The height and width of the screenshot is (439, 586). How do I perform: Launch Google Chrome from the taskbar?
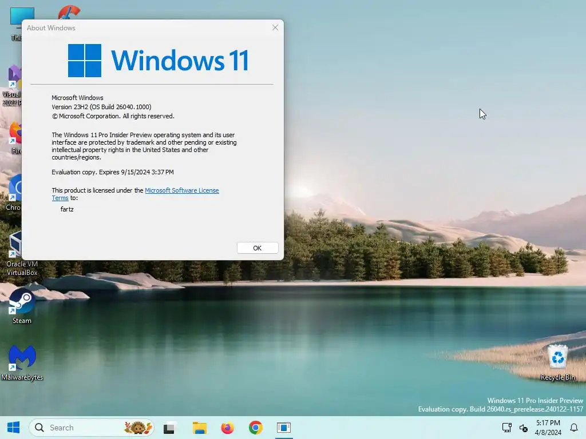point(256,428)
